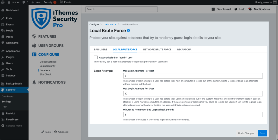Image resolution: width=278 pixels, height=140 pixels.
Task: Click the WordPress logo icon
Action: point(3,2)
